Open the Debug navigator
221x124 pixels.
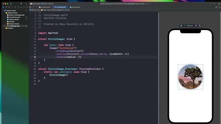21,7
